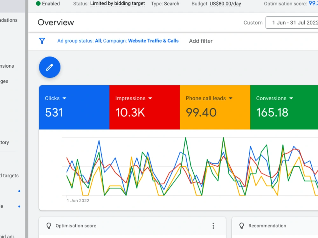Click the Optimisation score lightbulb icon
This screenshot has height=238, width=318.
[x=49, y=226]
